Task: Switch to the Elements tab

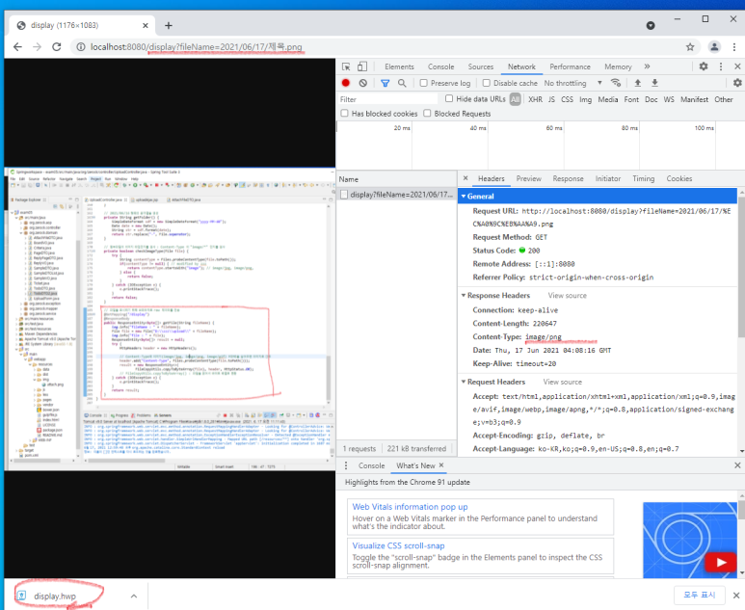Action: click(399, 67)
